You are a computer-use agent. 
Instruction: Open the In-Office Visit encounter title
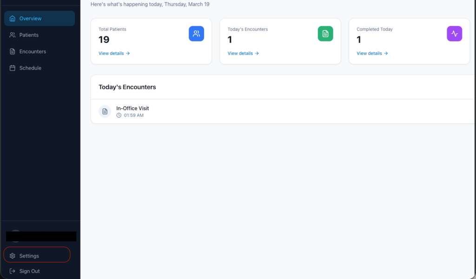pos(132,108)
